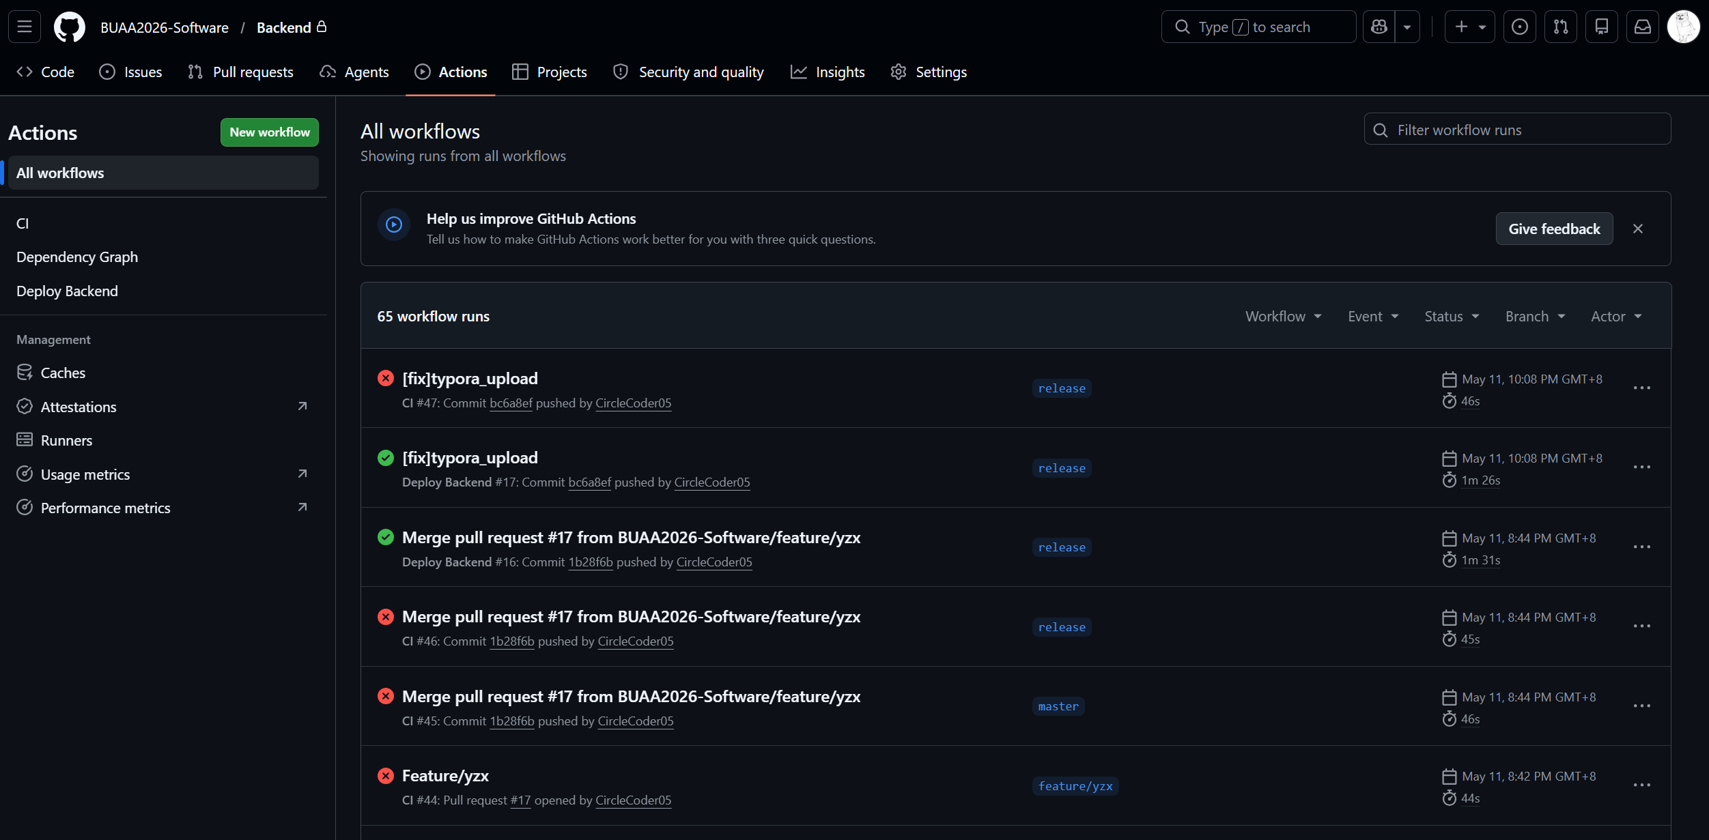Go to GitHub homepage via Octocat logo
The image size is (1709, 840).
[x=70, y=27]
